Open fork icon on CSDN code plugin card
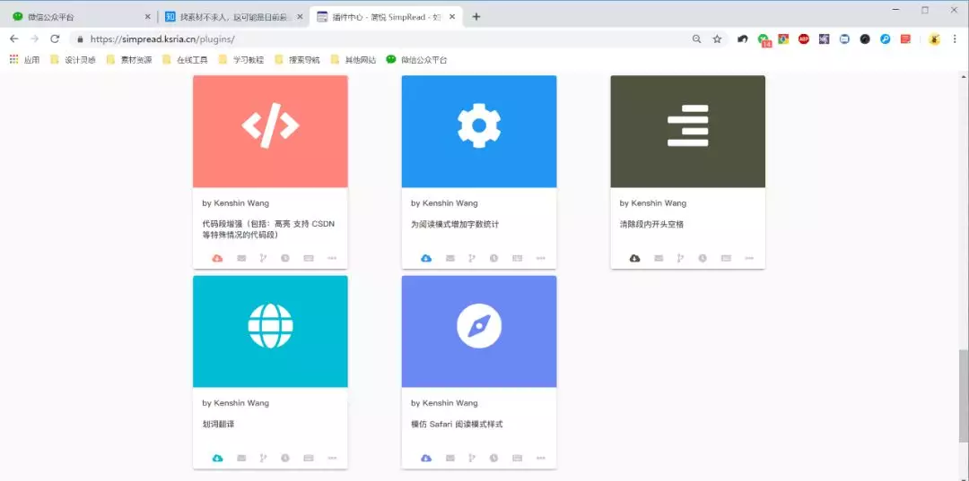The height and width of the screenshot is (481, 969). pyautogui.click(x=263, y=258)
